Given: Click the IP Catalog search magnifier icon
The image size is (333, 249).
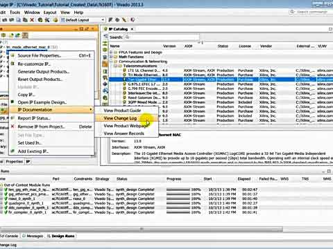Looking at the screenshot, I should tap(128, 37).
